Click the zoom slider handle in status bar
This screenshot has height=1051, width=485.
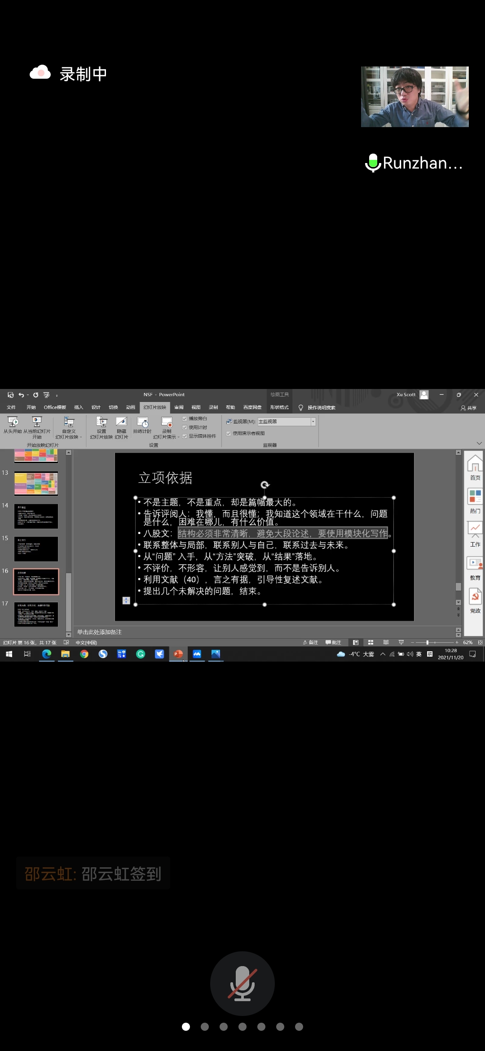427,642
